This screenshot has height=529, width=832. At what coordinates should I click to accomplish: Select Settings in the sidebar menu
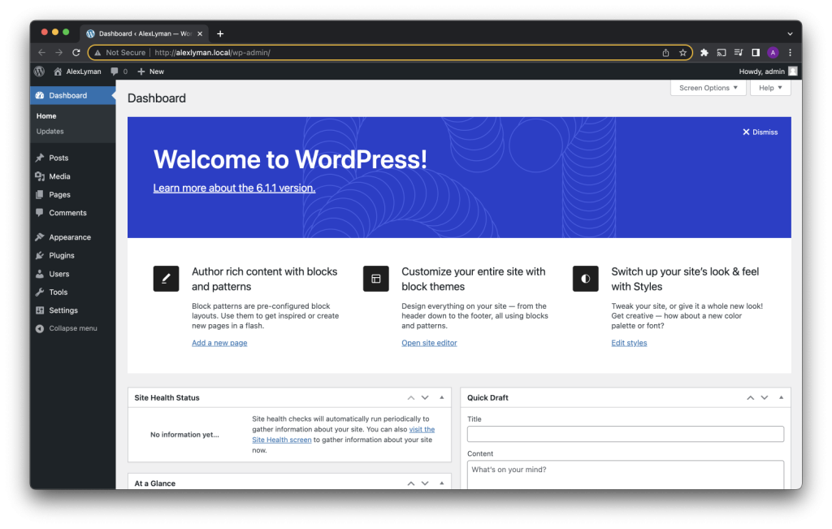click(63, 310)
